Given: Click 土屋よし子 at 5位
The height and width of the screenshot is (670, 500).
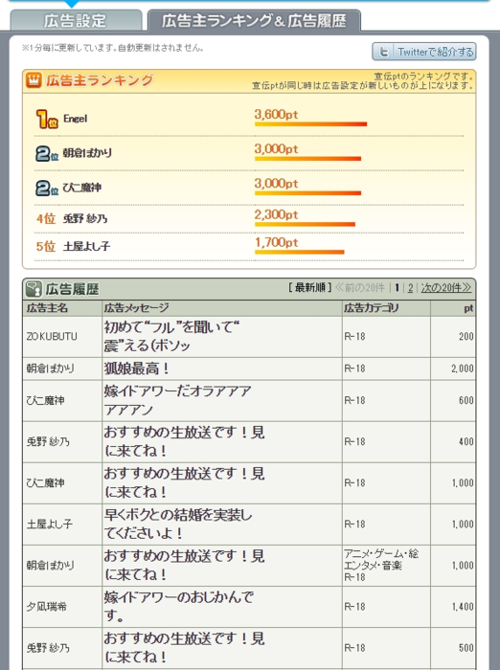Looking at the screenshot, I should pyautogui.click(x=86, y=247).
